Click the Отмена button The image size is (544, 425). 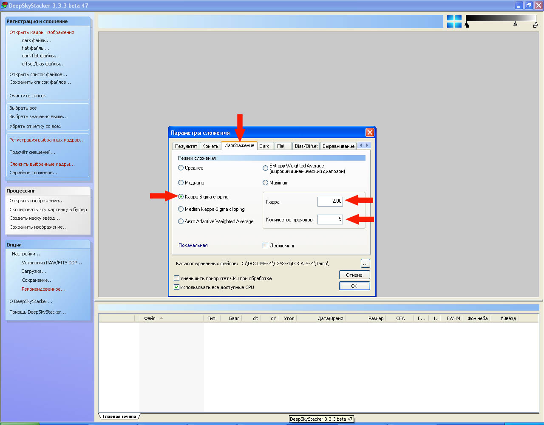(354, 275)
